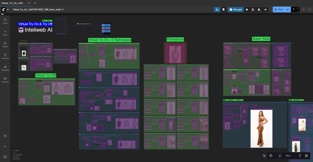Open a new workflow tab with the plus button

point(35,3)
